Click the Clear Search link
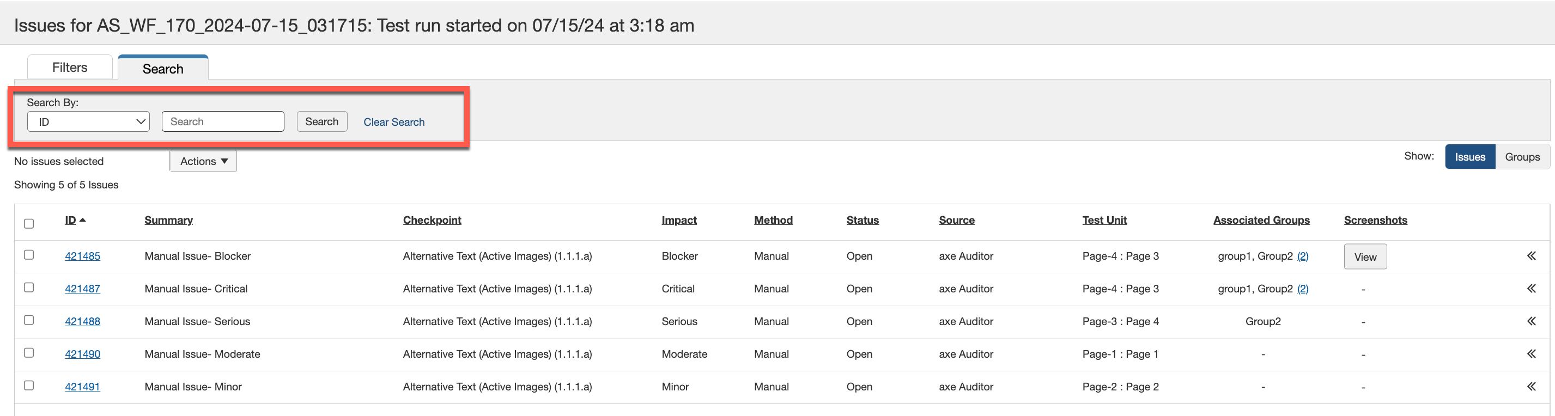 pyautogui.click(x=393, y=123)
